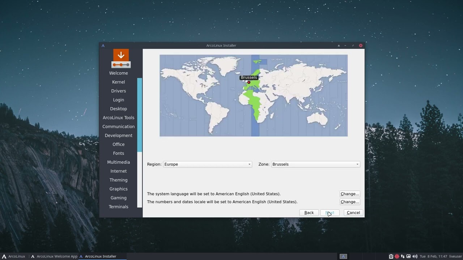Click the red update notifier tray icon
Screen dimensions: 463x260
click(x=397, y=256)
